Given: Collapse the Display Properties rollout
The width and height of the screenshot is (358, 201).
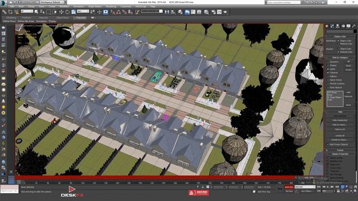Looking at the screenshot, I should pyautogui.click(x=340, y=154).
